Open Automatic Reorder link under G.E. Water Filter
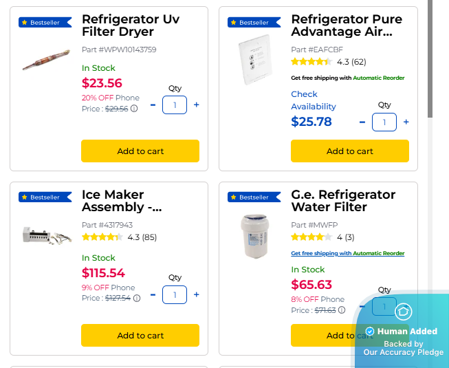Viewport: 449px width, 368px height. 379,254
